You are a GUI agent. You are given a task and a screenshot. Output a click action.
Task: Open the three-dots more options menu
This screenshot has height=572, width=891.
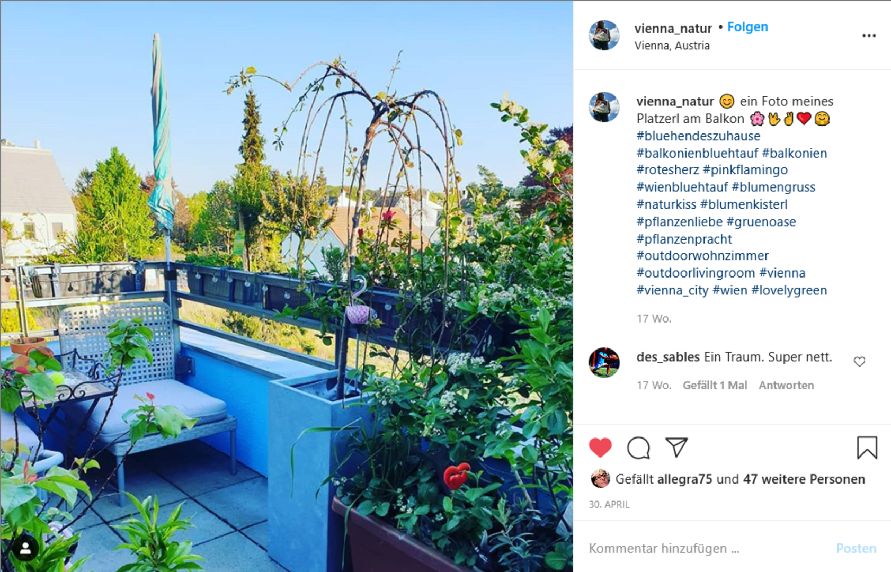tap(869, 35)
